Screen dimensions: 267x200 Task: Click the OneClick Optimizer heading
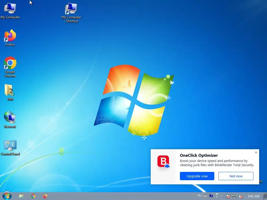click(199, 155)
